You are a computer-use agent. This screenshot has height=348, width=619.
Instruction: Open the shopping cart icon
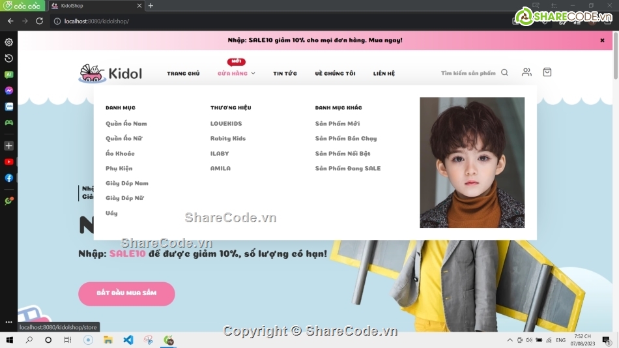tap(547, 72)
